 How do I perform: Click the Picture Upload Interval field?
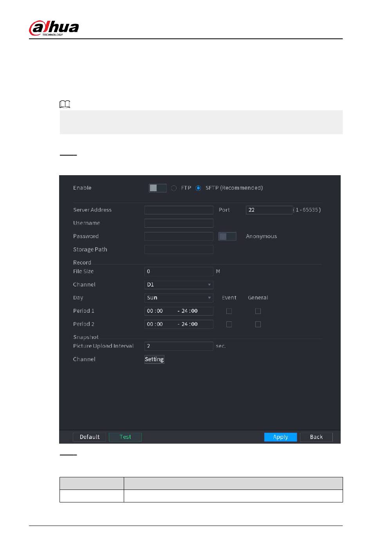pyautogui.click(x=179, y=346)
